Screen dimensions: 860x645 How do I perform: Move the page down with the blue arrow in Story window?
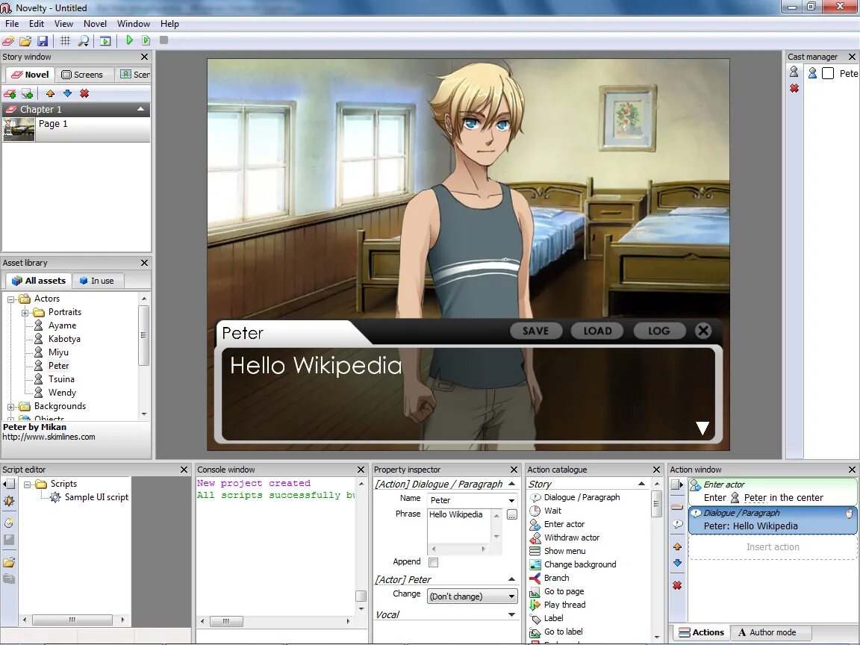point(67,94)
